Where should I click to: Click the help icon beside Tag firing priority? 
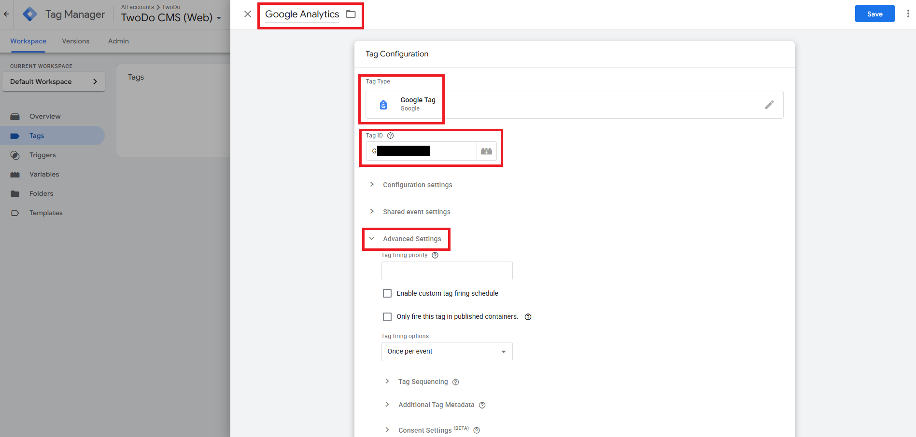(435, 255)
